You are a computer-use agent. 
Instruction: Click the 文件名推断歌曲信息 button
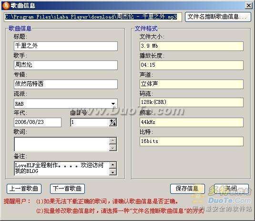(218, 17)
